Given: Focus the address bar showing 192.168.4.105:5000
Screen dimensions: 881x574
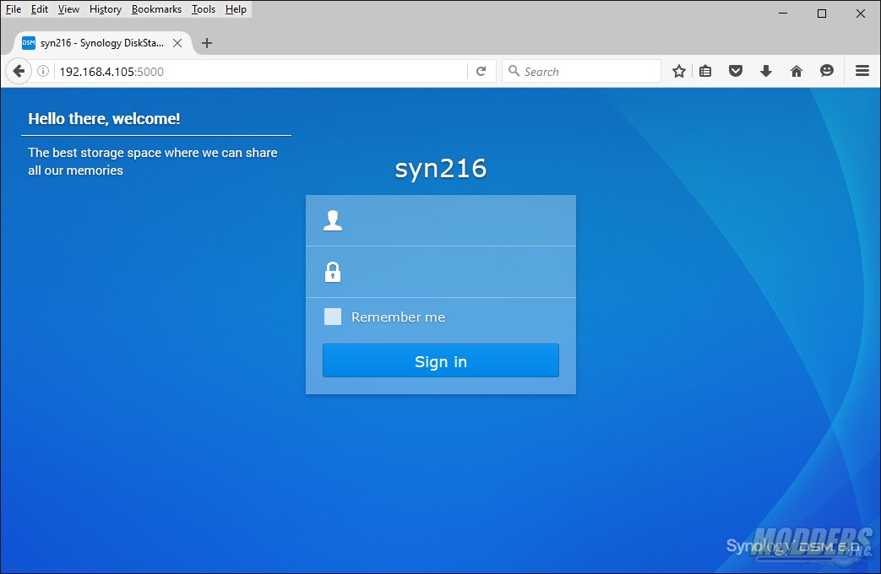Looking at the screenshot, I should 261,72.
